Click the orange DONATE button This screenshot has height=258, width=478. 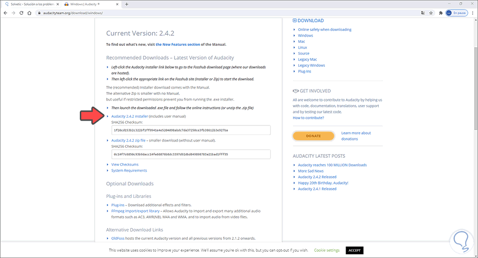tap(314, 136)
